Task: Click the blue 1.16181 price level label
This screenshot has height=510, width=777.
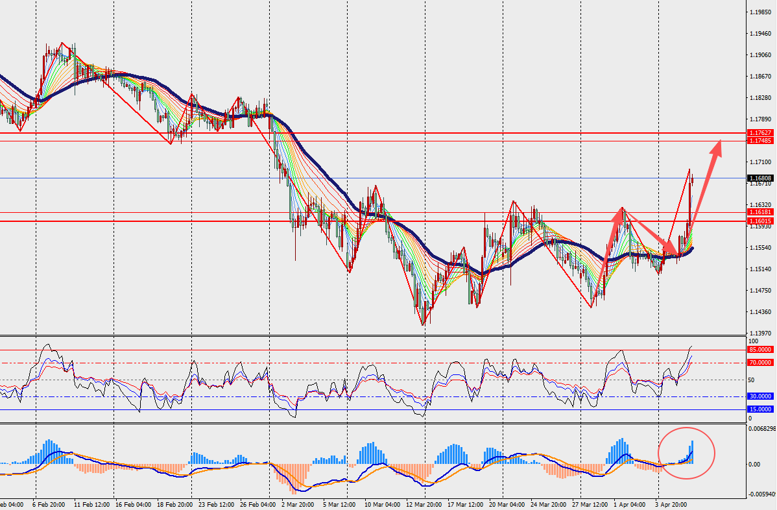Action: (x=759, y=212)
